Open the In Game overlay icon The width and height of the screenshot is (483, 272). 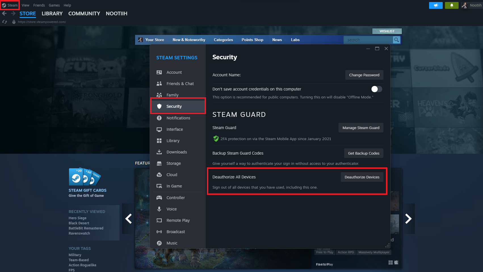pyautogui.click(x=159, y=186)
